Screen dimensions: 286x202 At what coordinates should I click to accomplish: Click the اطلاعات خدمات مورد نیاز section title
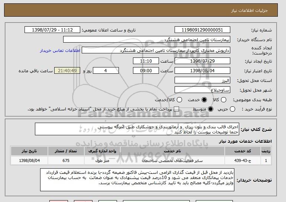pos(245,141)
